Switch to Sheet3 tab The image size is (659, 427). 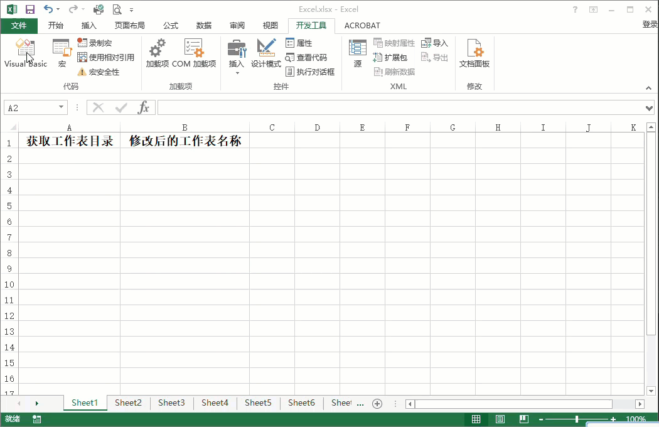pyautogui.click(x=171, y=403)
